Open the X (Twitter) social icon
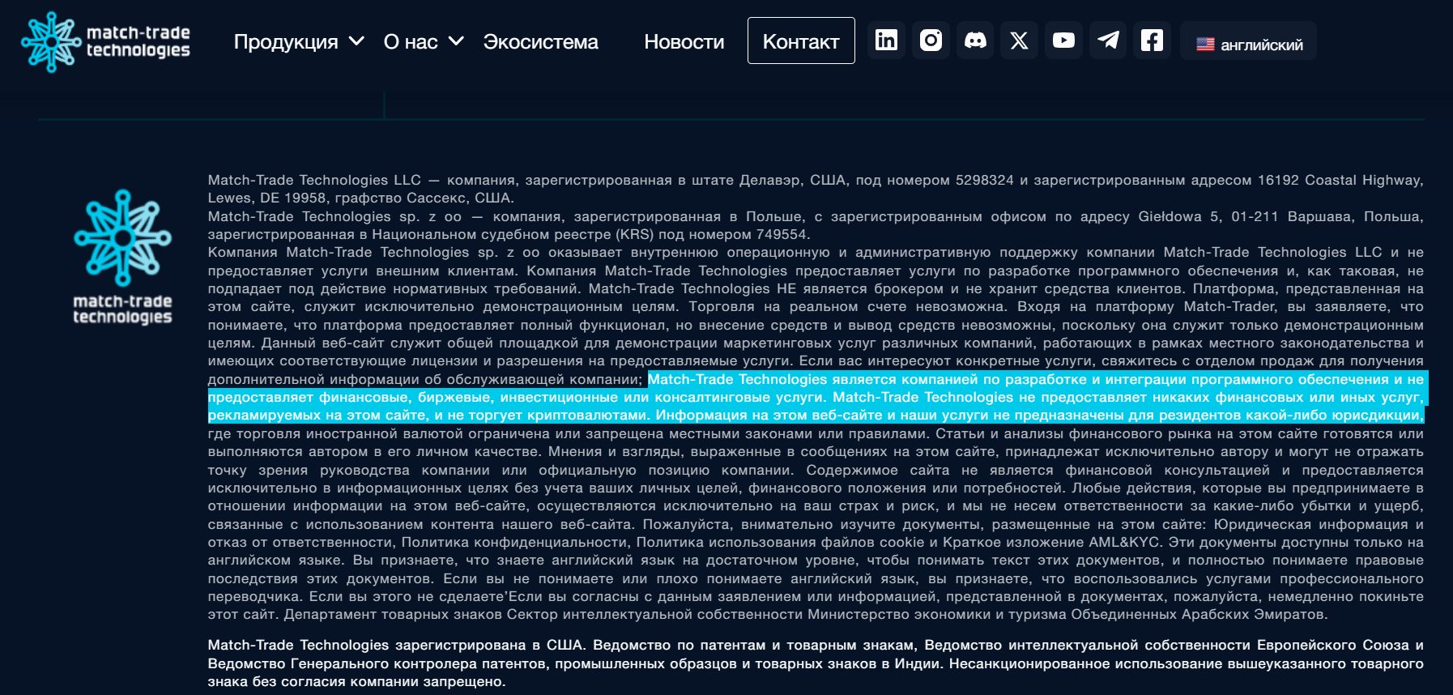This screenshot has height=695, width=1453. pyautogui.click(x=1020, y=41)
